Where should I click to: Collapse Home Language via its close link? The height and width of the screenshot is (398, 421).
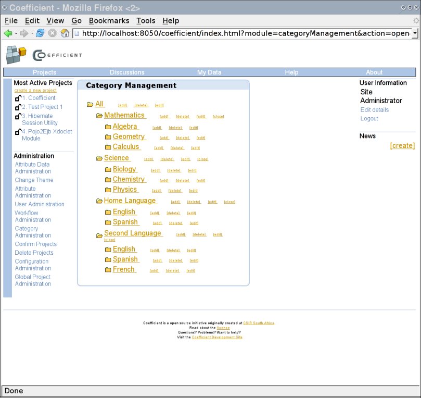(229, 202)
